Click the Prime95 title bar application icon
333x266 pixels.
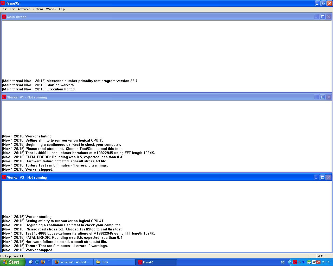coord(3,3)
